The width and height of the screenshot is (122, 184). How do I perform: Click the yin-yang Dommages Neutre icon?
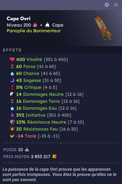(12, 94)
